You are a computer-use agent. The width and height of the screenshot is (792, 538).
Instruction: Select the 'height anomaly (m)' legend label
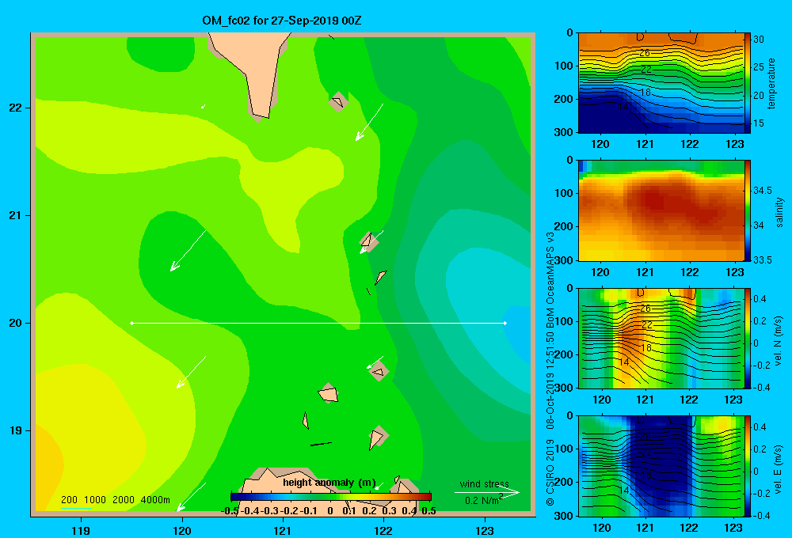[x=329, y=483]
